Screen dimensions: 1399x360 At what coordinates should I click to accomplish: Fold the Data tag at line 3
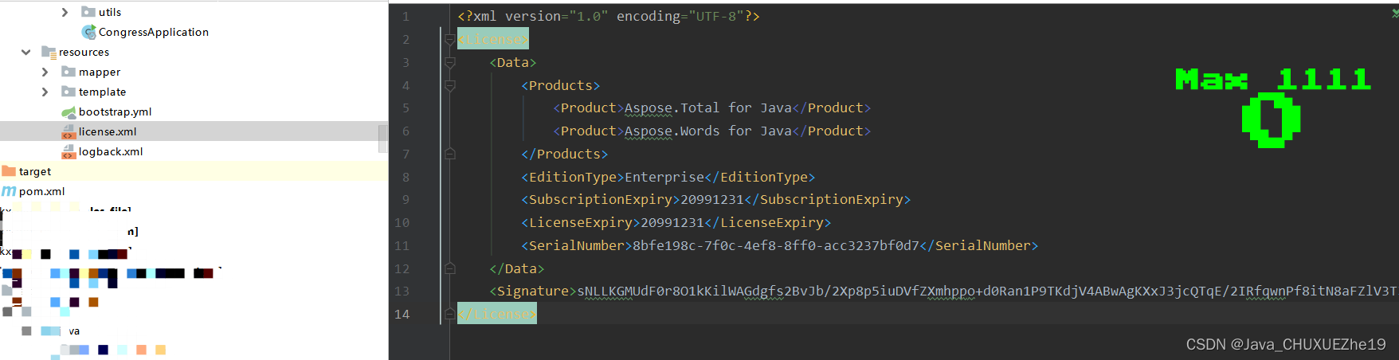click(449, 62)
